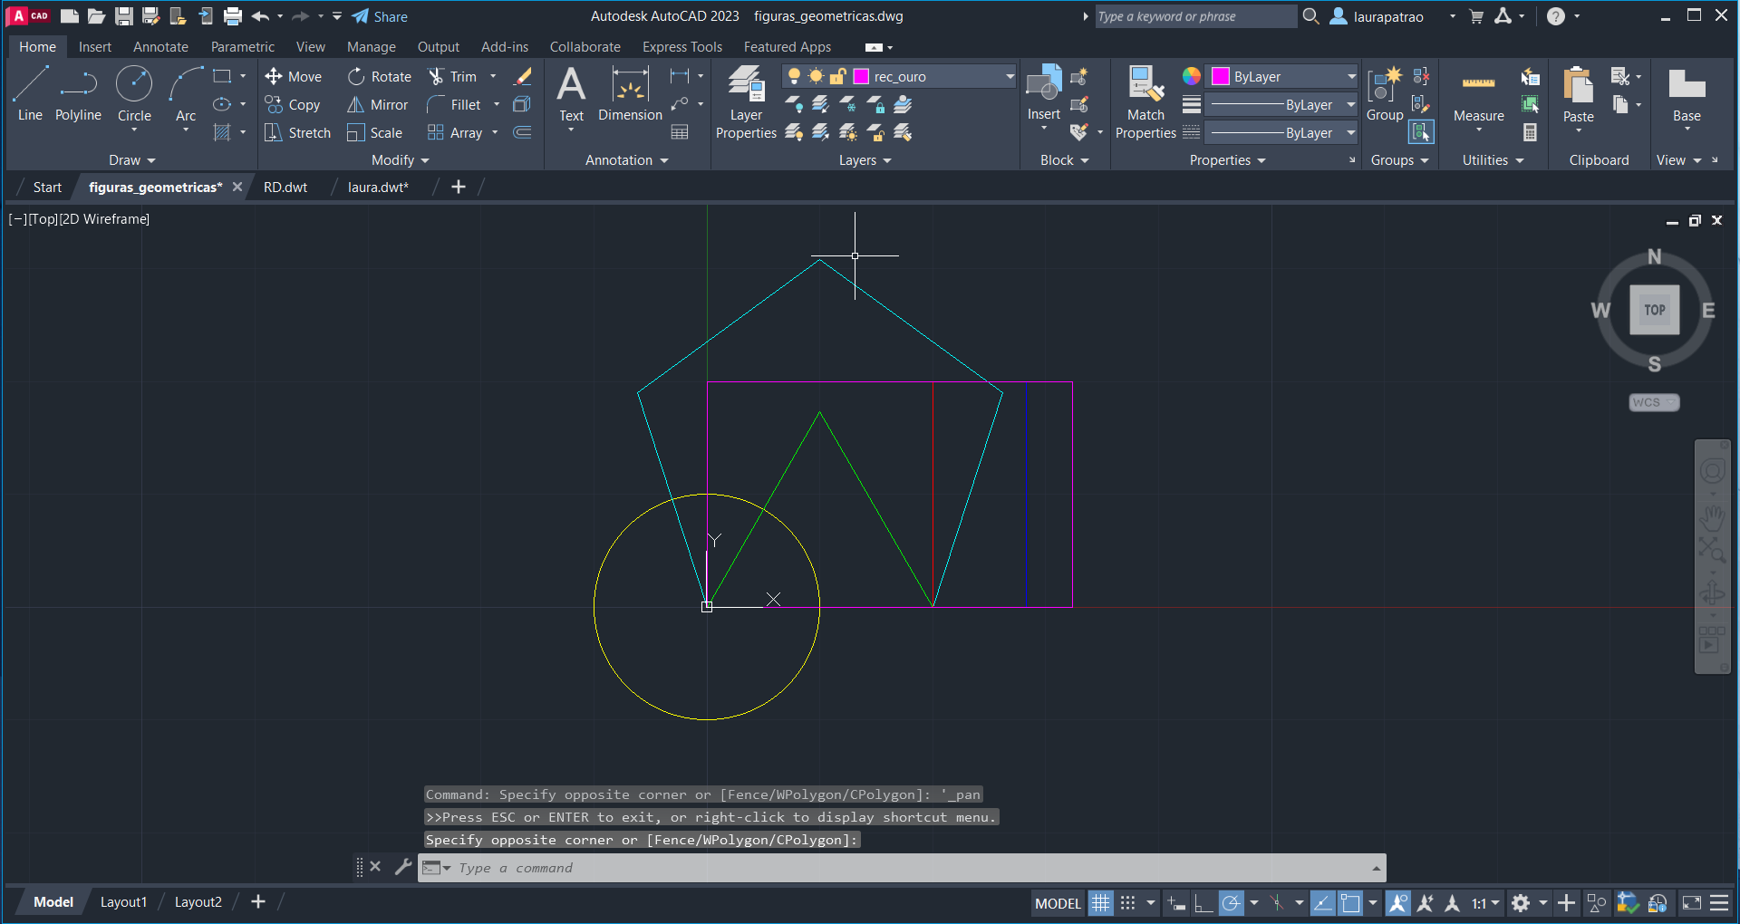The height and width of the screenshot is (924, 1740).
Task: Activate the Rotate command
Action: [x=380, y=76]
